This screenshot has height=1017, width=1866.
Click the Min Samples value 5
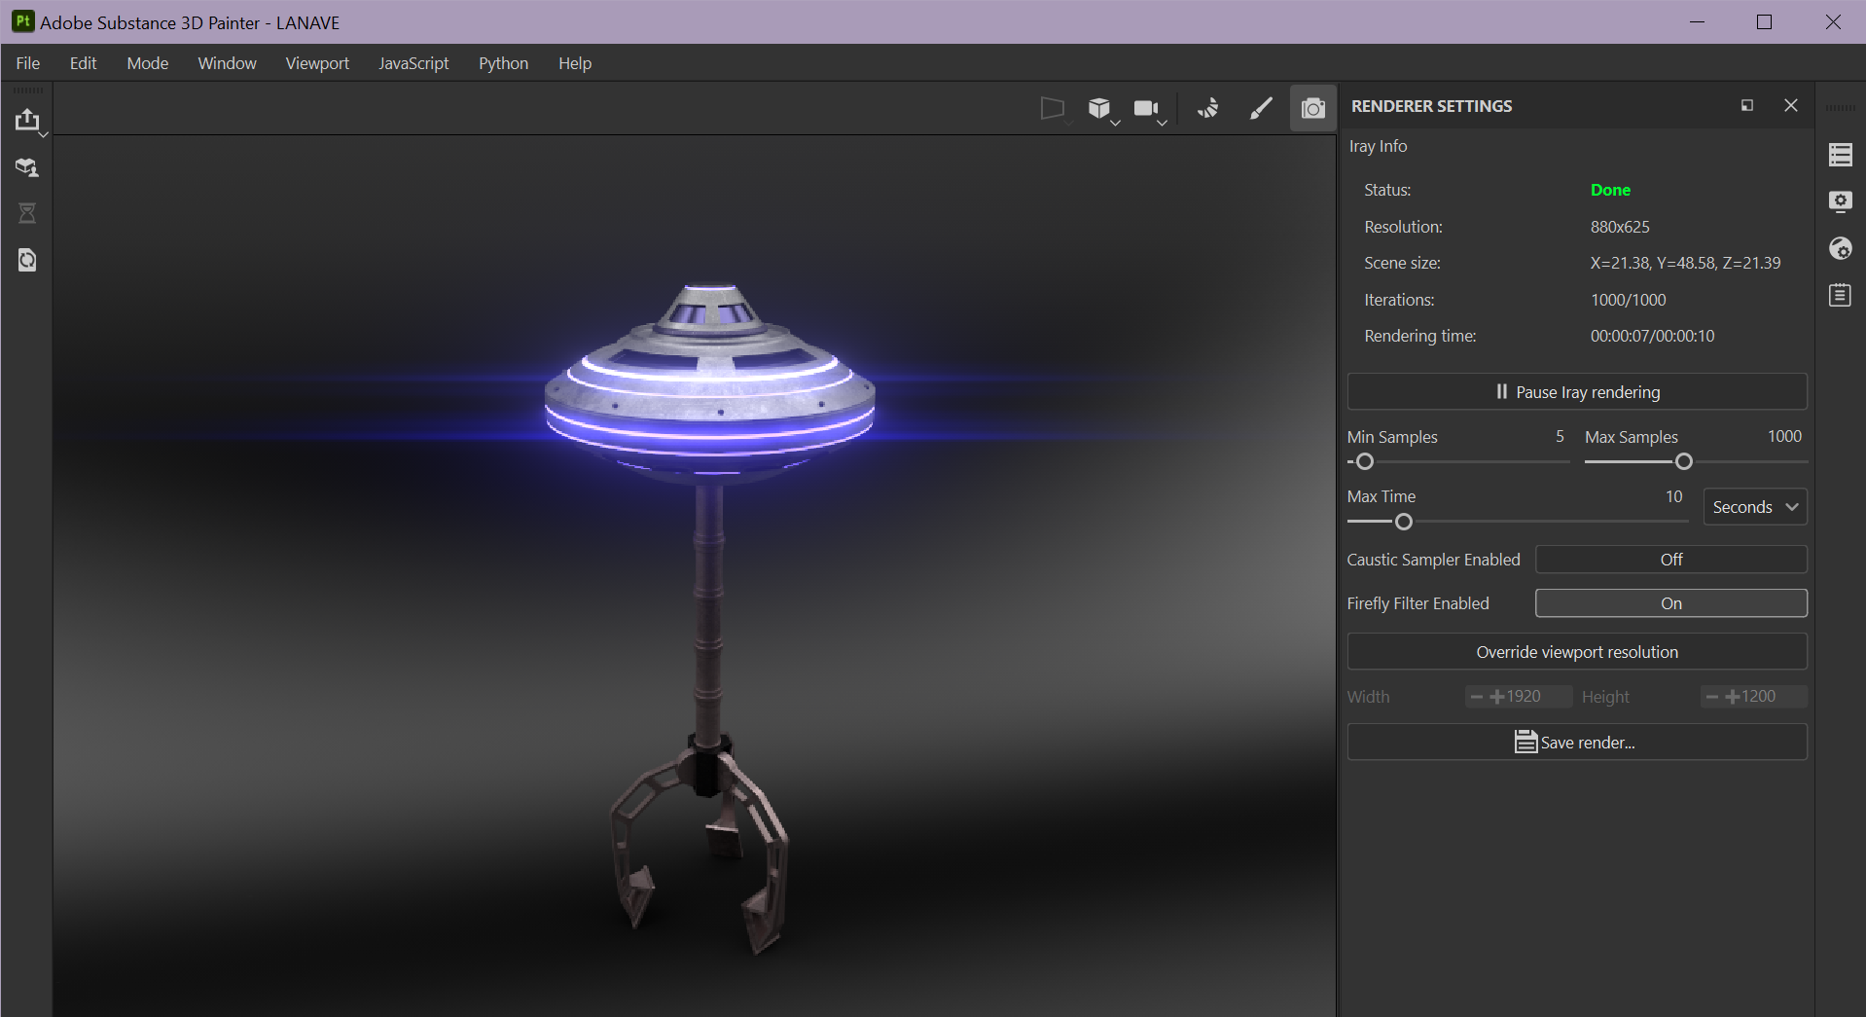pyautogui.click(x=1560, y=436)
